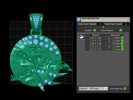Click green arrow for 3.13 X 3.13 row
This screenshot has width=133, height=100.
click(122, 49)
